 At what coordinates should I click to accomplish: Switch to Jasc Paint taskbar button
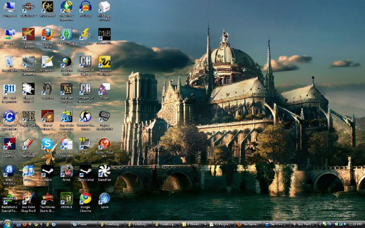pos(304,224)
